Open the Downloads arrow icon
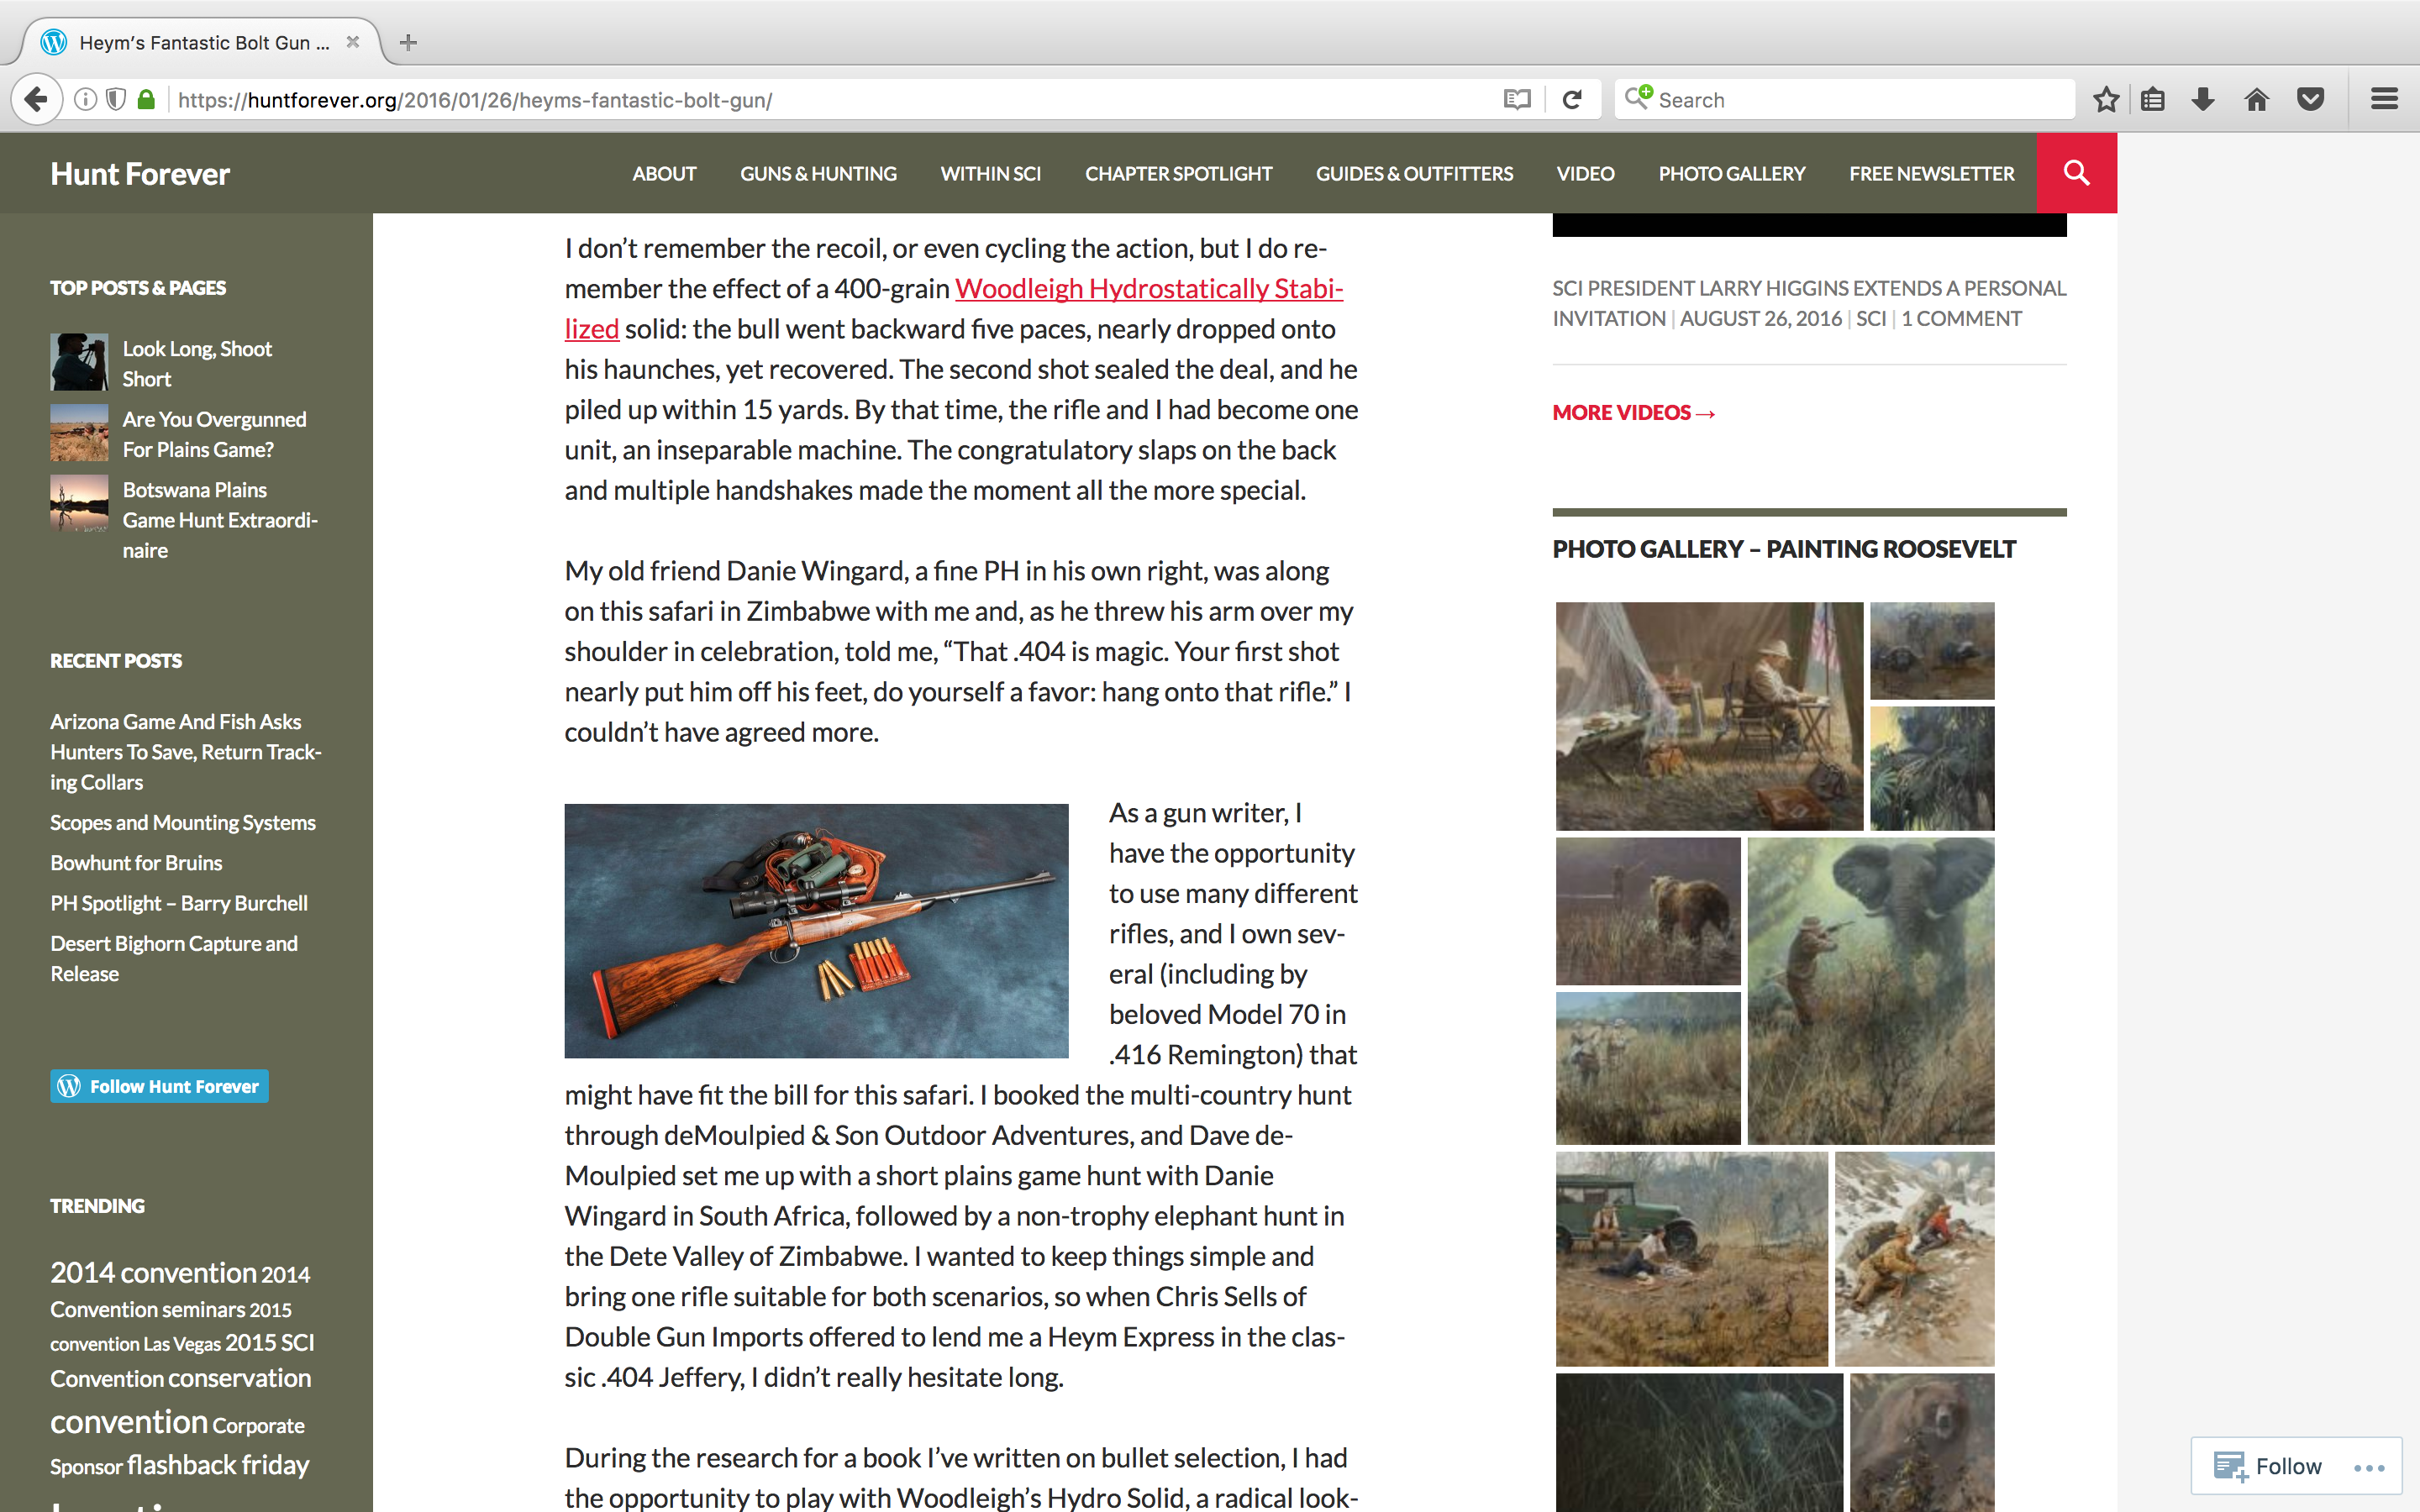 click(x=2203, y=100)
